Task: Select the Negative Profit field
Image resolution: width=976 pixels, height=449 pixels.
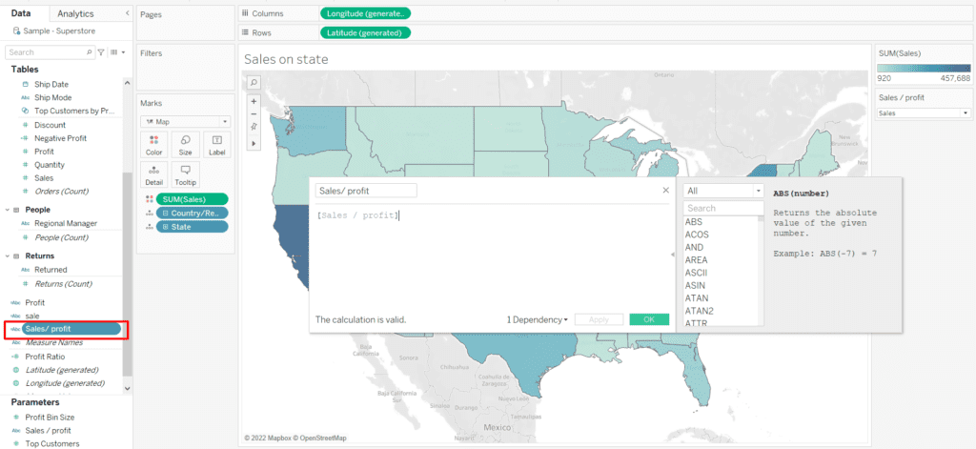Action: [x=60, y=138]
